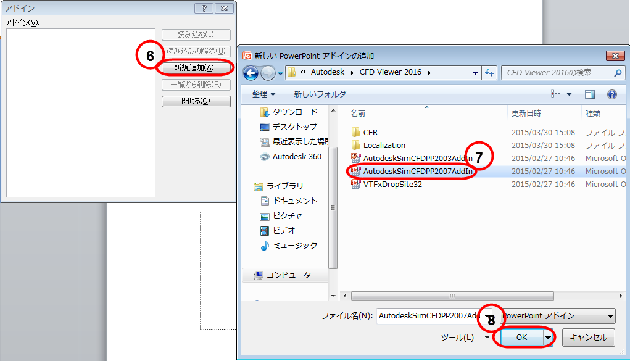This screenshot has width=630, height=361.
Task: Click the back arrow navigation button
Action: tap(251, 73)
